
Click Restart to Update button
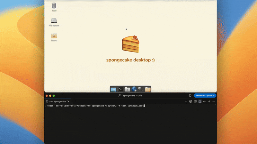205,95
